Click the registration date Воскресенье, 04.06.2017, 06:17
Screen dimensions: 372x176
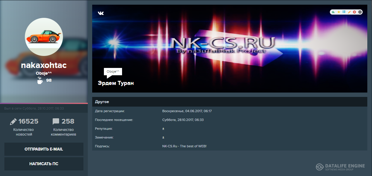click(187, 111)
